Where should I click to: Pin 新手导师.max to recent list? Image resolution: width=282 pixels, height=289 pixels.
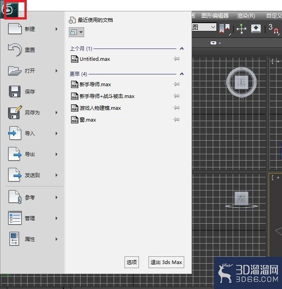coord(176,84)
